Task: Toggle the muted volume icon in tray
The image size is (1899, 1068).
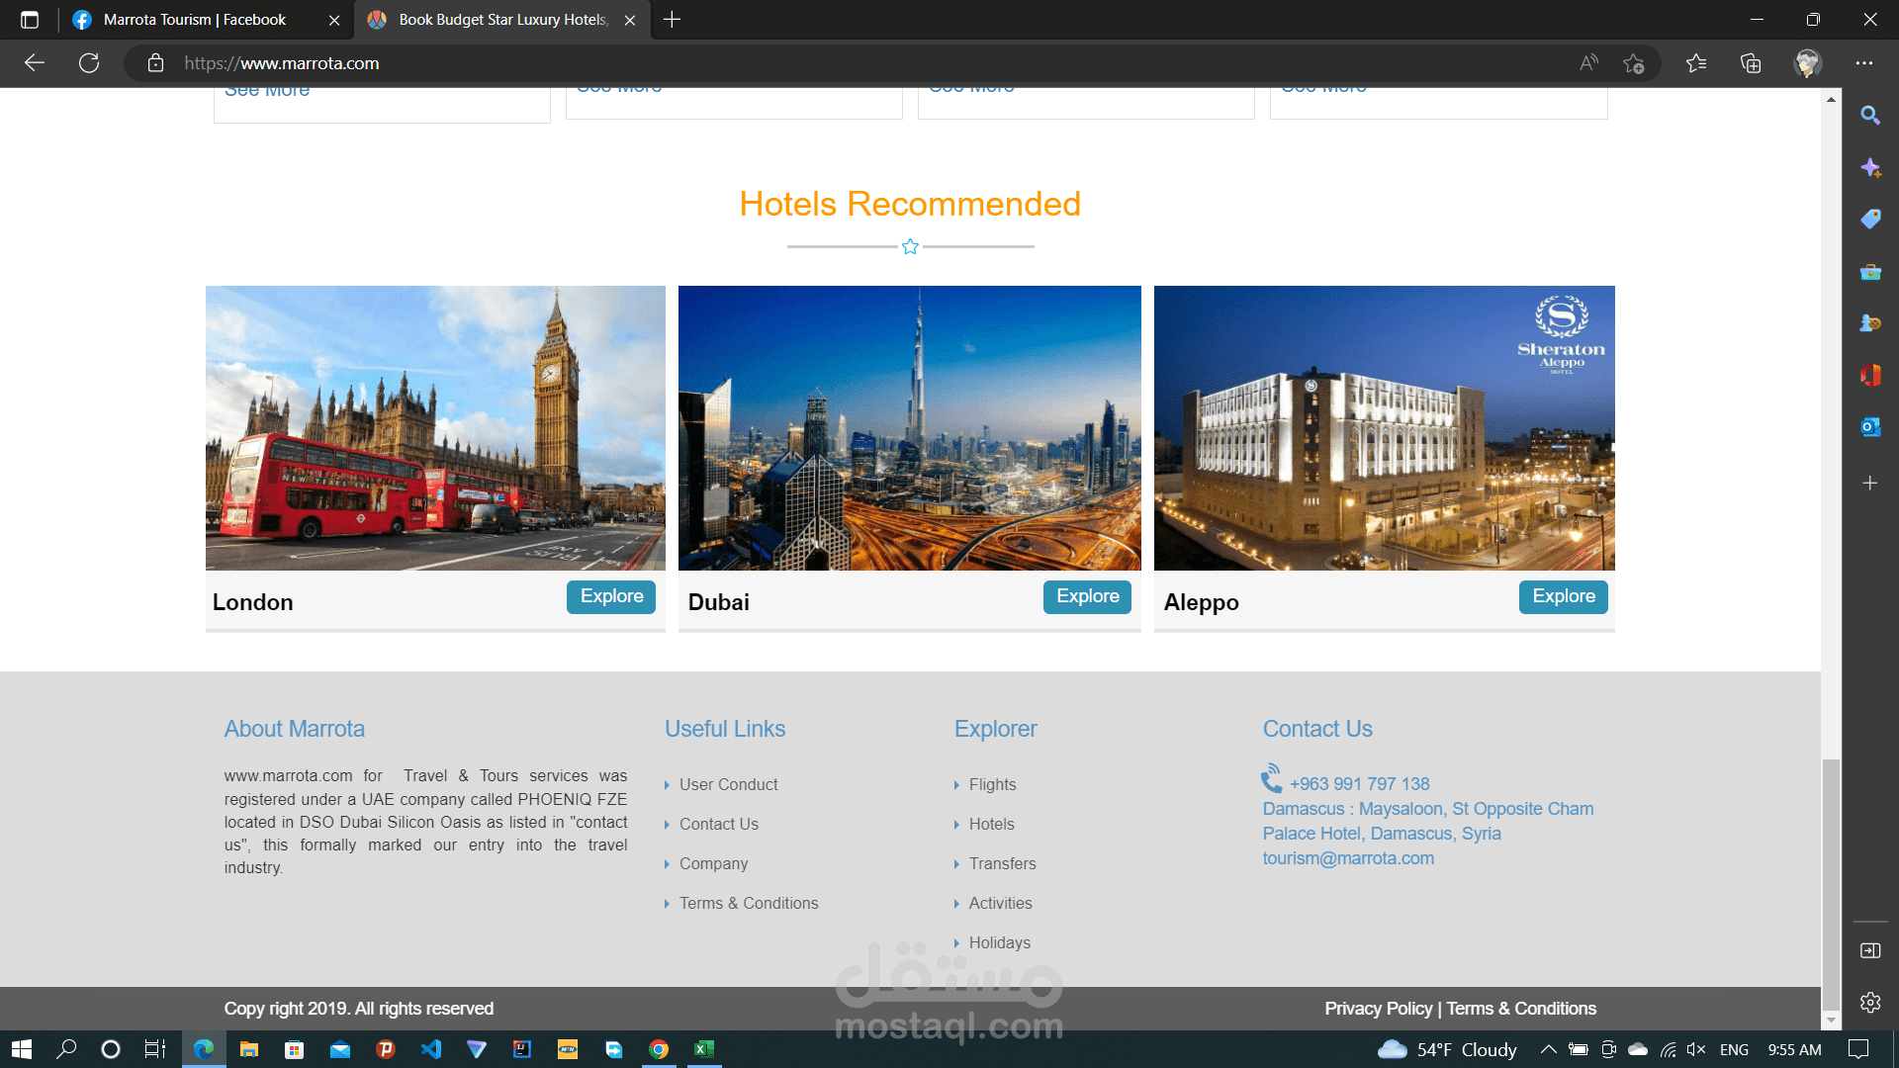Action: [1696, 1049]
